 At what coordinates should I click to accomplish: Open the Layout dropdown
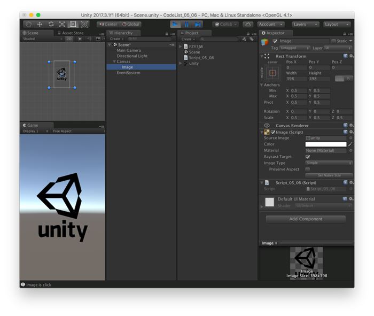point(337,24)
